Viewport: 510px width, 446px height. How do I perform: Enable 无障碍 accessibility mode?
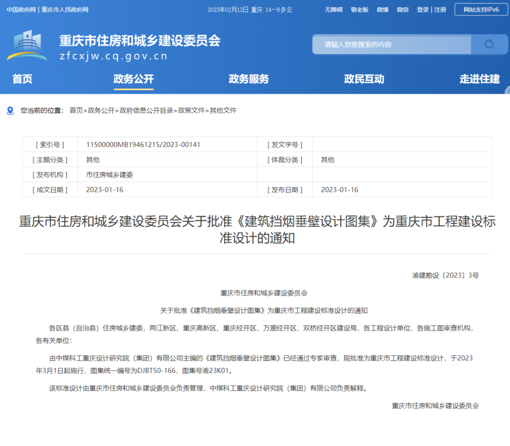click(333, 9)
